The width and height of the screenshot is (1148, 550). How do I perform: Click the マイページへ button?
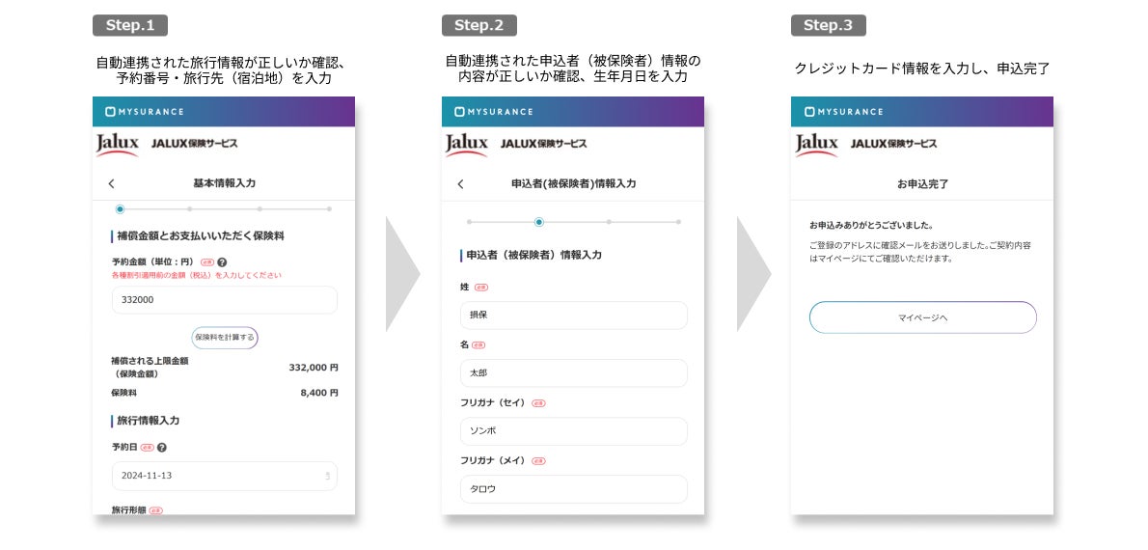[x=922, y=317]
